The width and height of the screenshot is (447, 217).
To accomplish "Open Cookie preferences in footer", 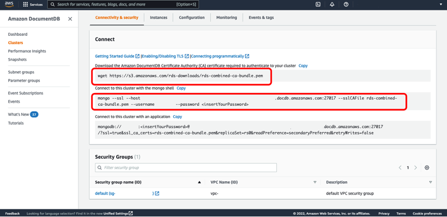I will pos(427,213).
